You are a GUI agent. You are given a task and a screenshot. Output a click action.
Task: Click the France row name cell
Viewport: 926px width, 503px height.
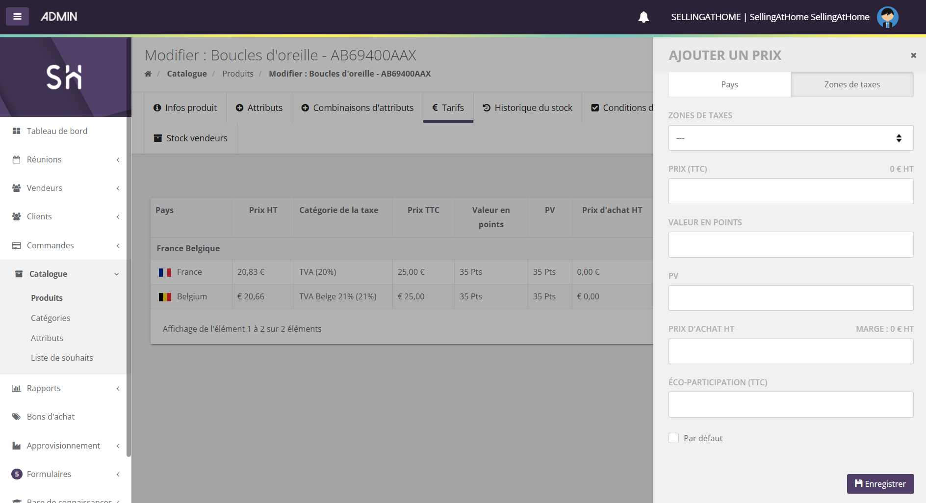click(191, 272)
